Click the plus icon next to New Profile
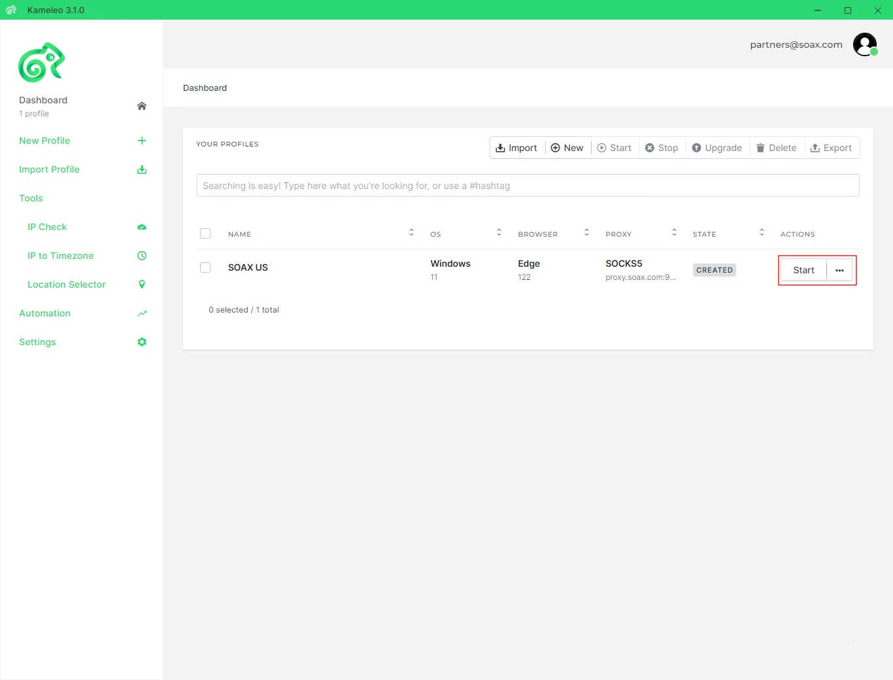 point(142,141)
